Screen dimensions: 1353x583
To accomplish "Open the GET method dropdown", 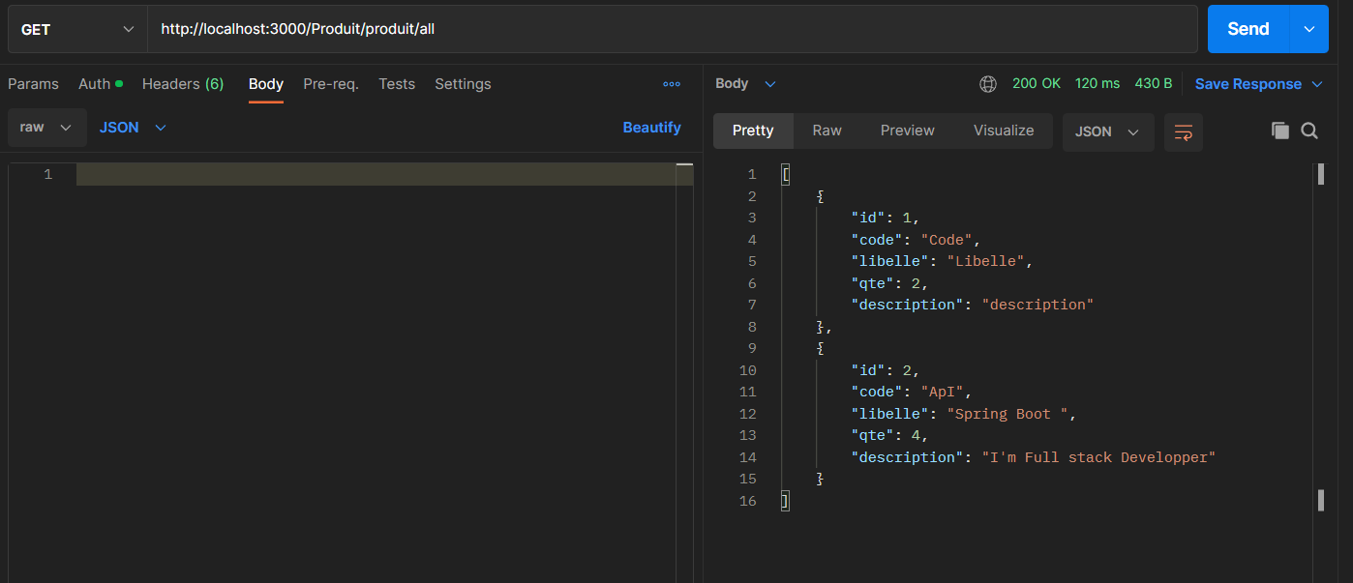I will pyautogui.click(x=76, y=29).
